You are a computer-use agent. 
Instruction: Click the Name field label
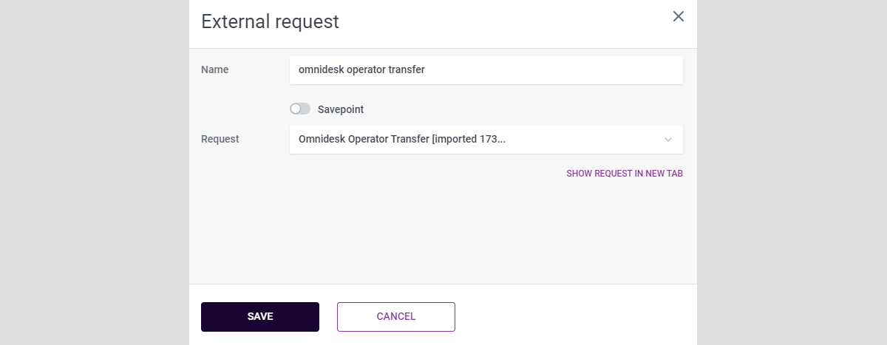215,70
